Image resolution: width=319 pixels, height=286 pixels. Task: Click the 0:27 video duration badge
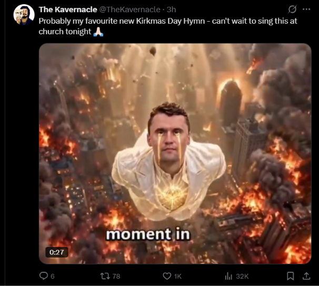point(56,252)
